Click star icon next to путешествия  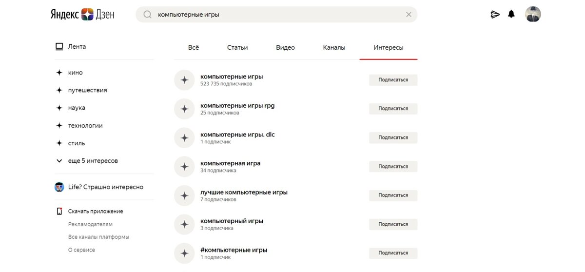point(59,90)
